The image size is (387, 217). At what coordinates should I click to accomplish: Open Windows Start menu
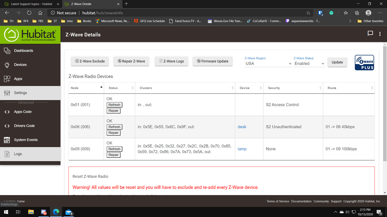pyautogui.click(x=6, y=212)
